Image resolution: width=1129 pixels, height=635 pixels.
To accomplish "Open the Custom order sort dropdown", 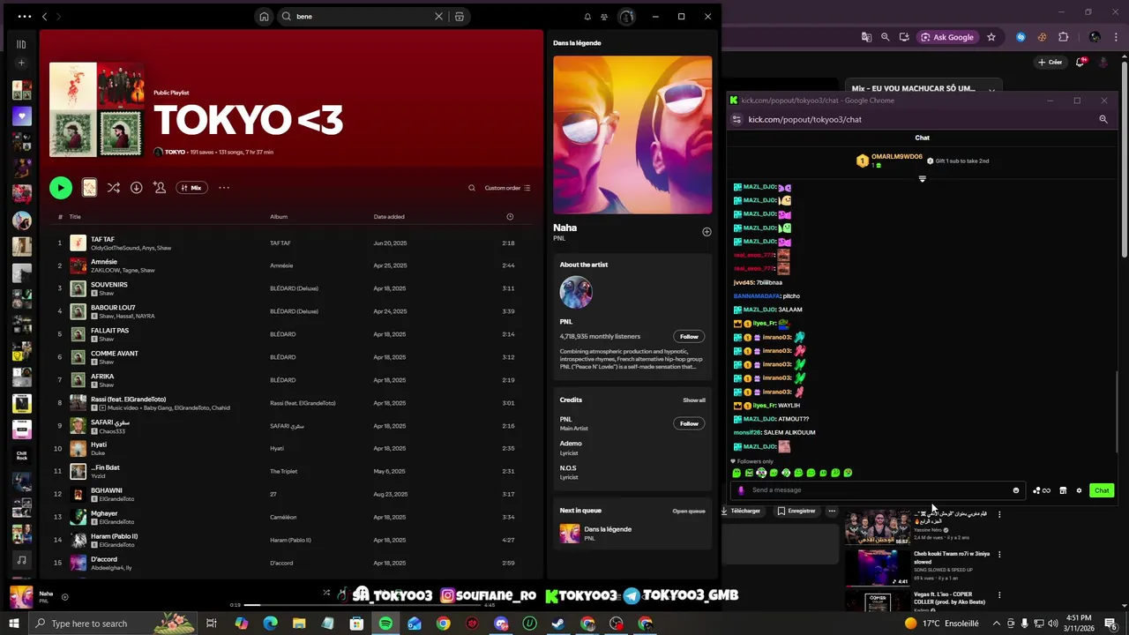I will (507, 188).
